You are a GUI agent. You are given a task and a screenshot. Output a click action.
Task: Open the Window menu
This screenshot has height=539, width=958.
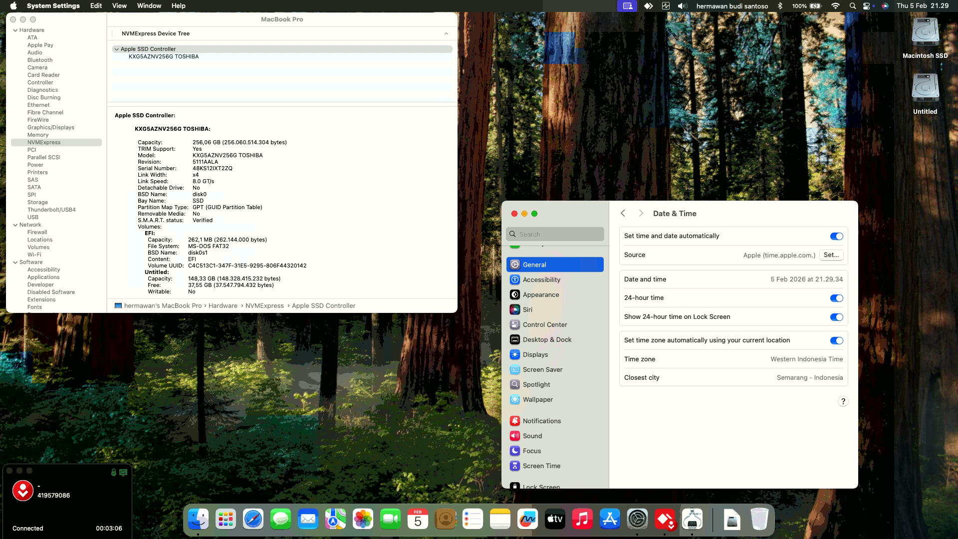click(x=149, y=6)
